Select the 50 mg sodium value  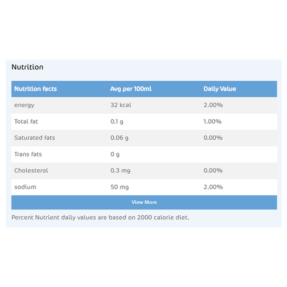(x=120, y=187)
